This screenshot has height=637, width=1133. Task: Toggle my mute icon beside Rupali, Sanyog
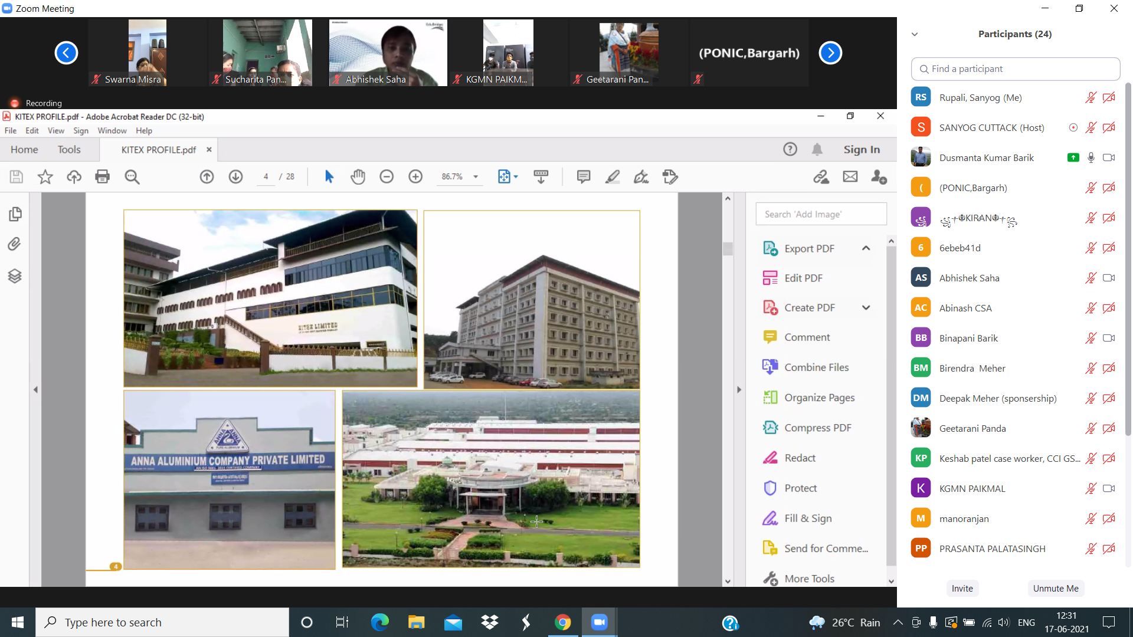1091,97
